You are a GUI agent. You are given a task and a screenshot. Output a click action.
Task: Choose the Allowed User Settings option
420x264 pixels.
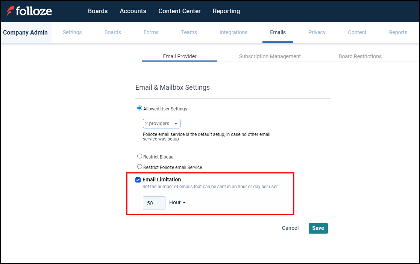click(x=139, y=108)
